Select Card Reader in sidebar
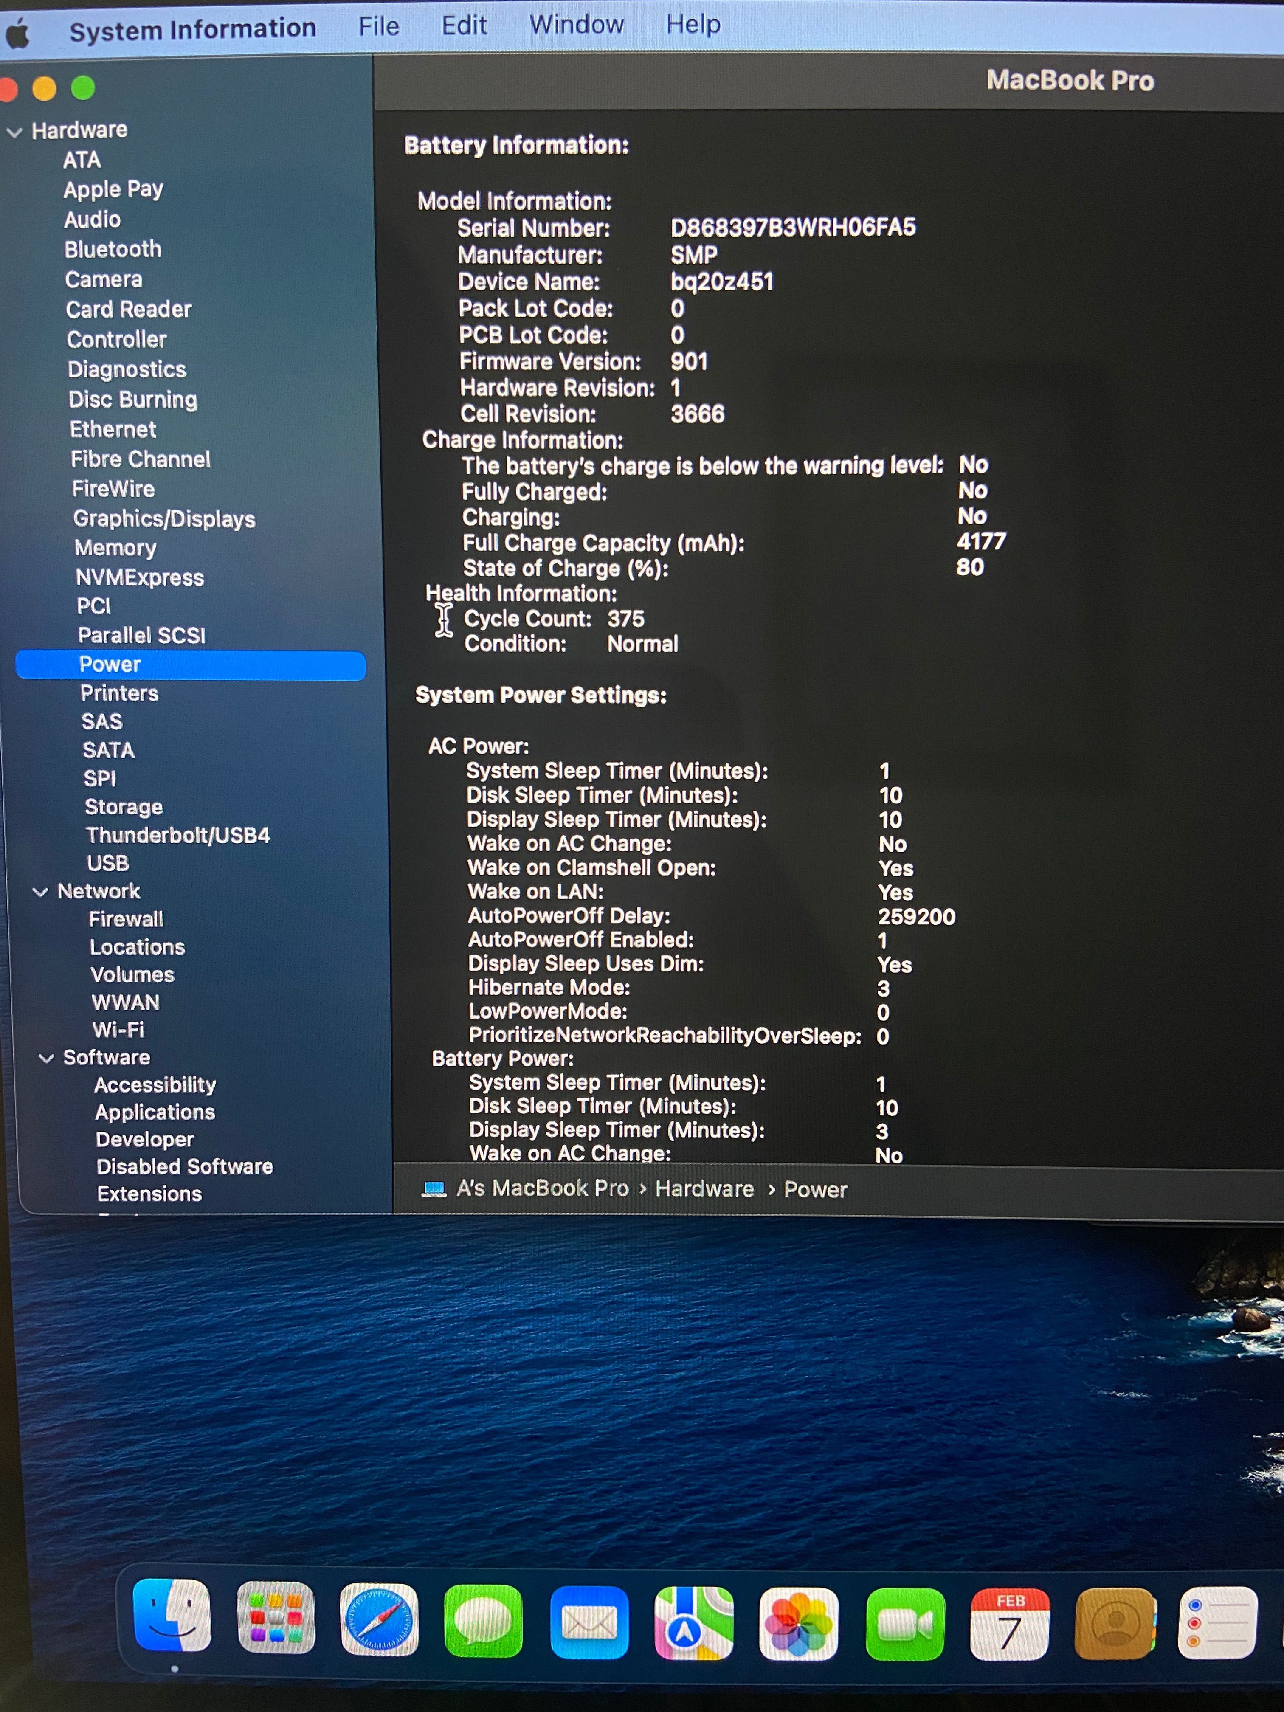Viewport: 1284px width, 1712px height. (129, 310)
